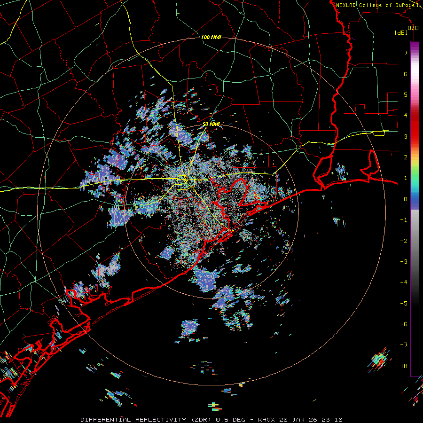This screenshot has height=423, width=423.
Task: Click the [dB] units label
Action: (x=401, y=32)
